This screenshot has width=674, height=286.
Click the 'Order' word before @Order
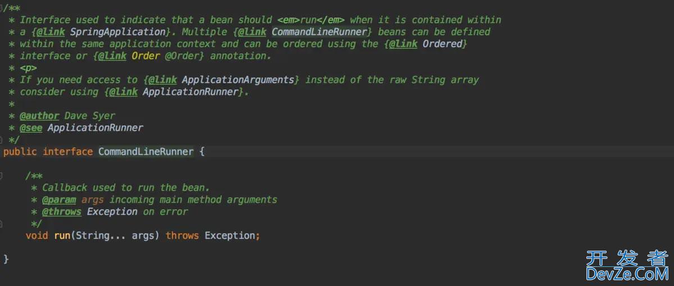[145, 56]
